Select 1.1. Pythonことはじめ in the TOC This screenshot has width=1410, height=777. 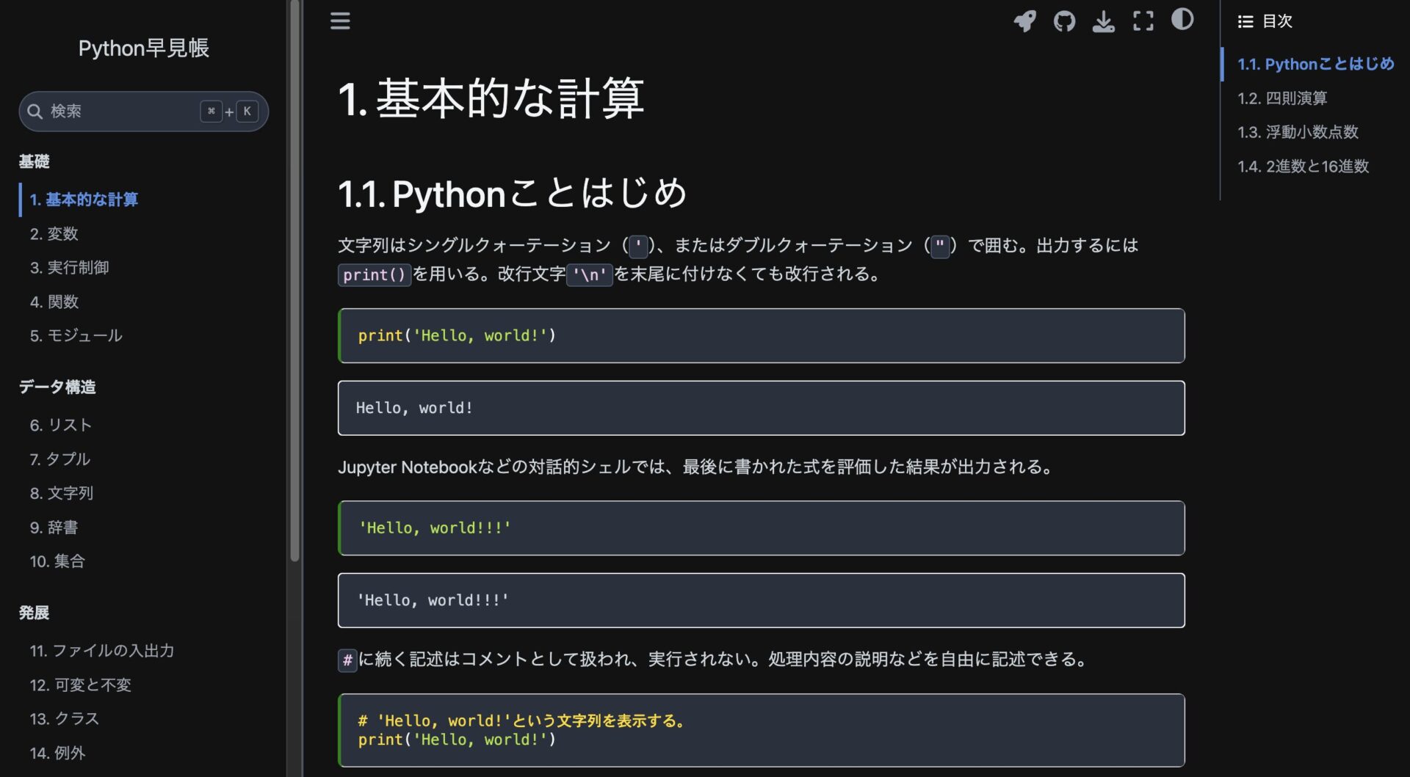point(1315,64)
